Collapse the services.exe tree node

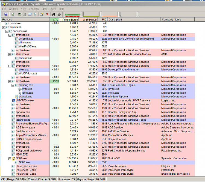click(7, 31)
